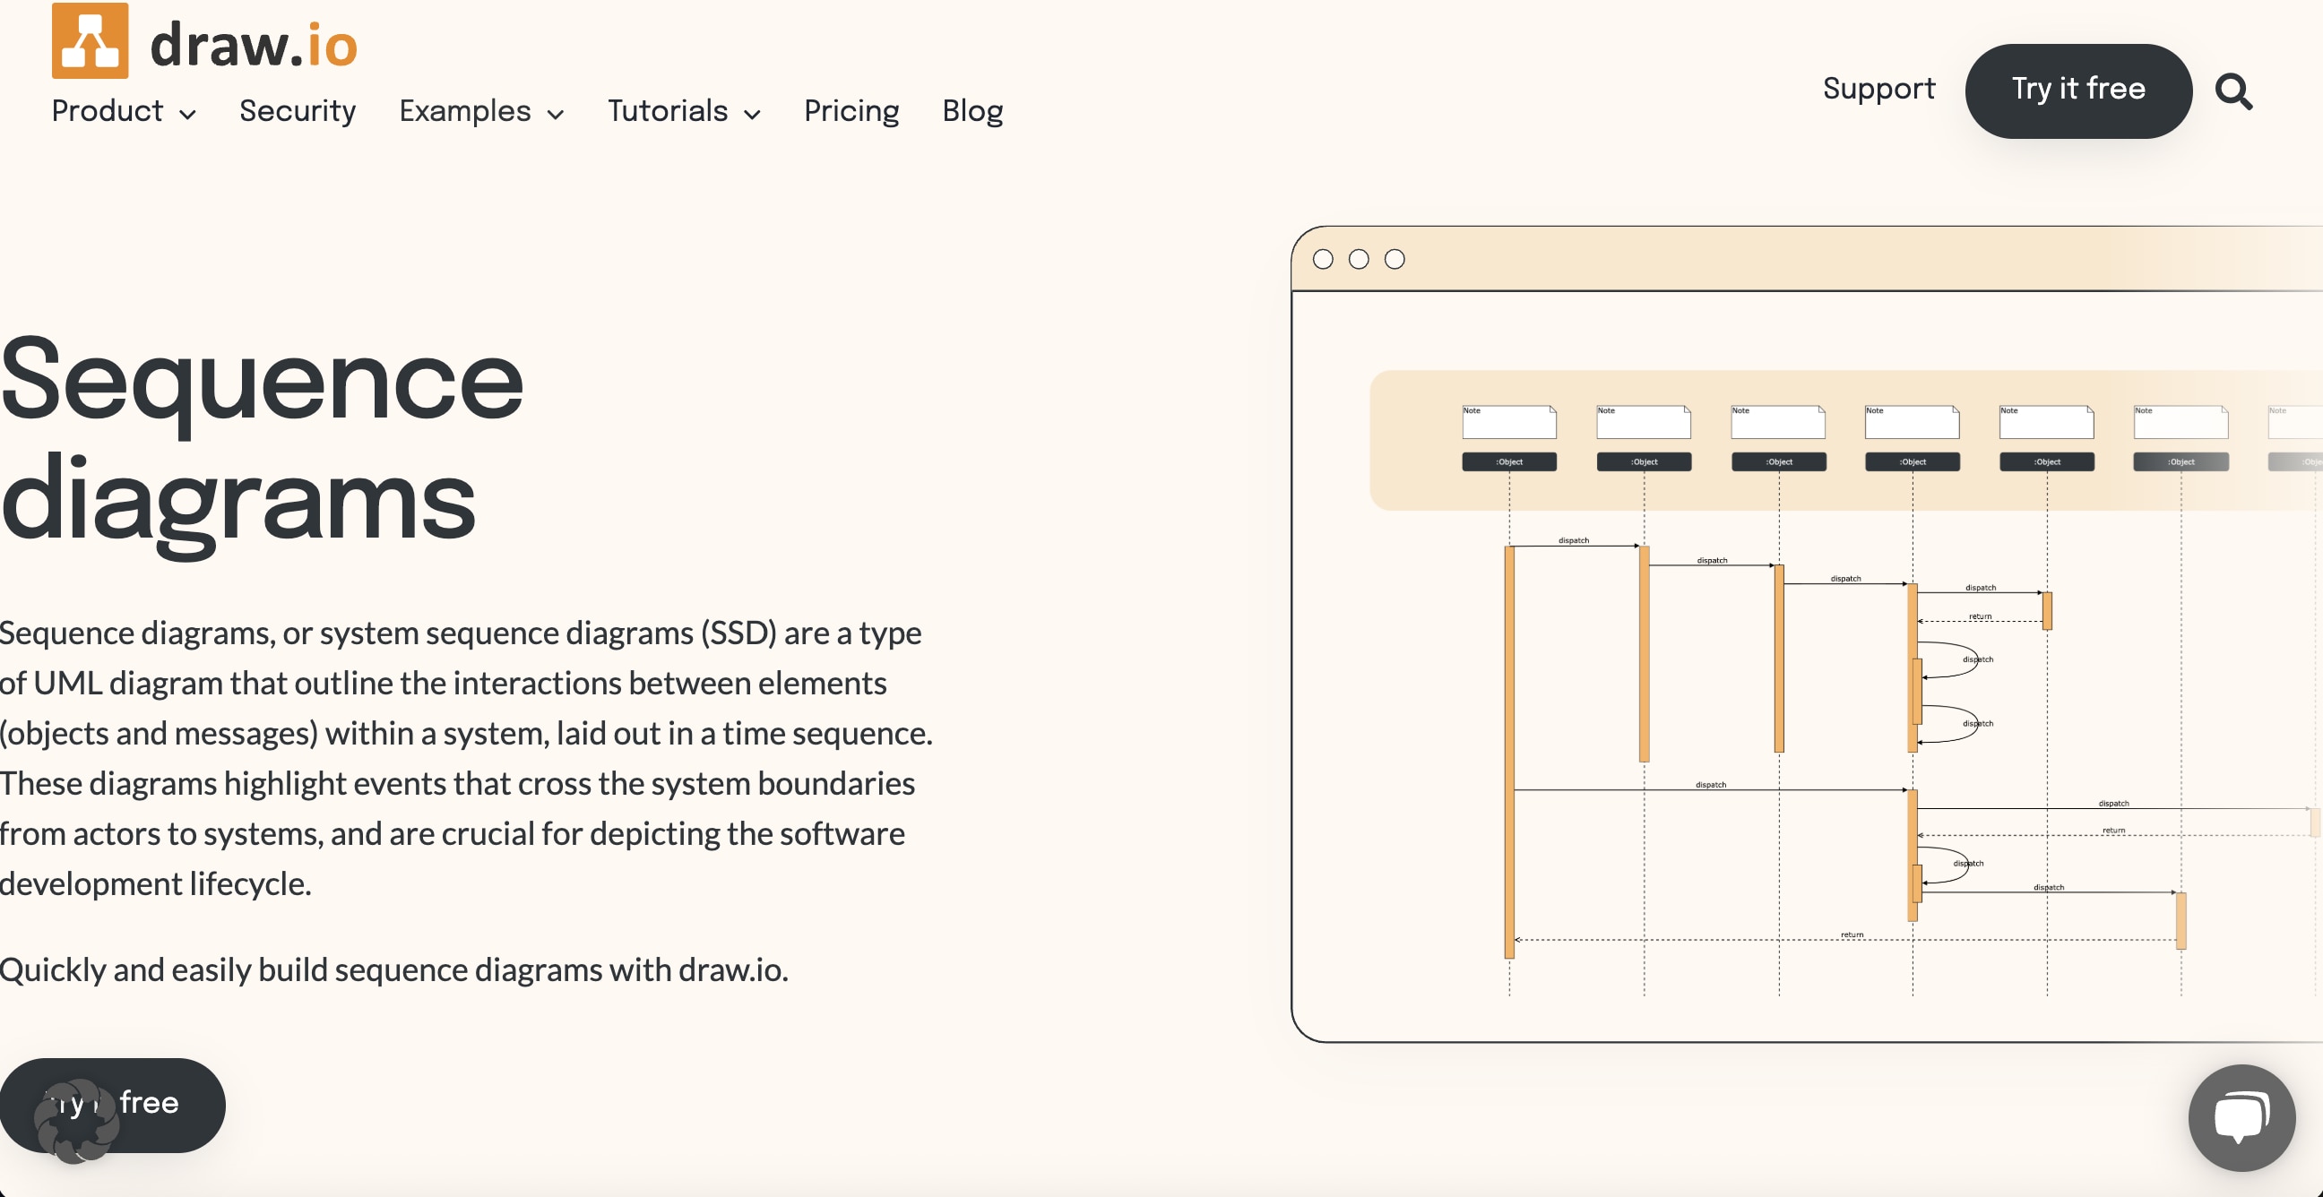The width and height of the screenshot is (2323, 1197).
Task: Expand the Examples dropdown menu
Action: [x=480, y=111]
